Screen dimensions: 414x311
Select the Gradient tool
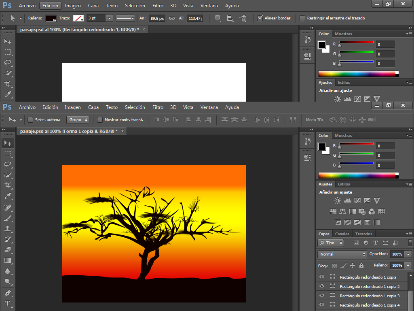click(8, 260)
